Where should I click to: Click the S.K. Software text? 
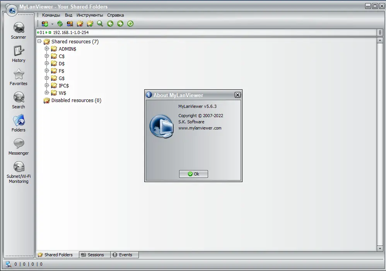click(x=191, y=122)
